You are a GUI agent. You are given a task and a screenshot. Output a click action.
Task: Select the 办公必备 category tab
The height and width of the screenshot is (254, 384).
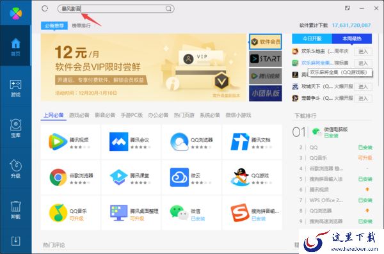point(158,115)
